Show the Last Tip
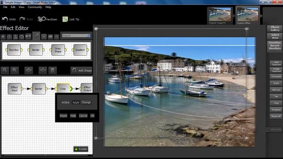The image size is (283, 159). pos(71,19)
